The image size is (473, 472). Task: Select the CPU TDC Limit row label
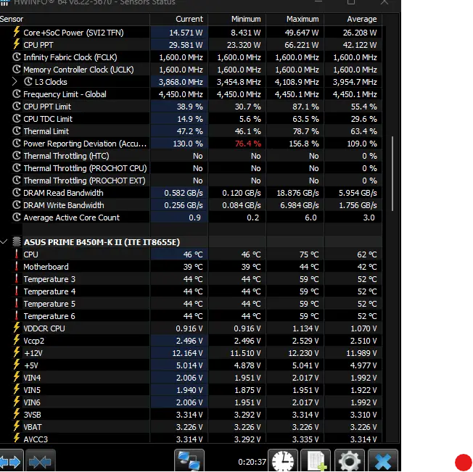[48, 119]
